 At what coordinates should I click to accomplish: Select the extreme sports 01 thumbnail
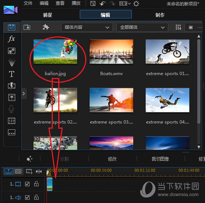coord(168,52)
